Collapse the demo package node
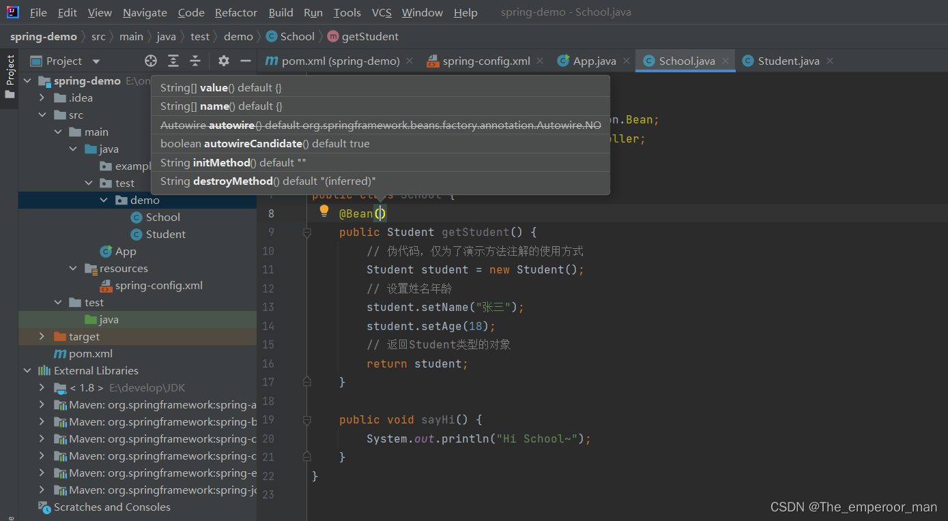 [104, 200]
